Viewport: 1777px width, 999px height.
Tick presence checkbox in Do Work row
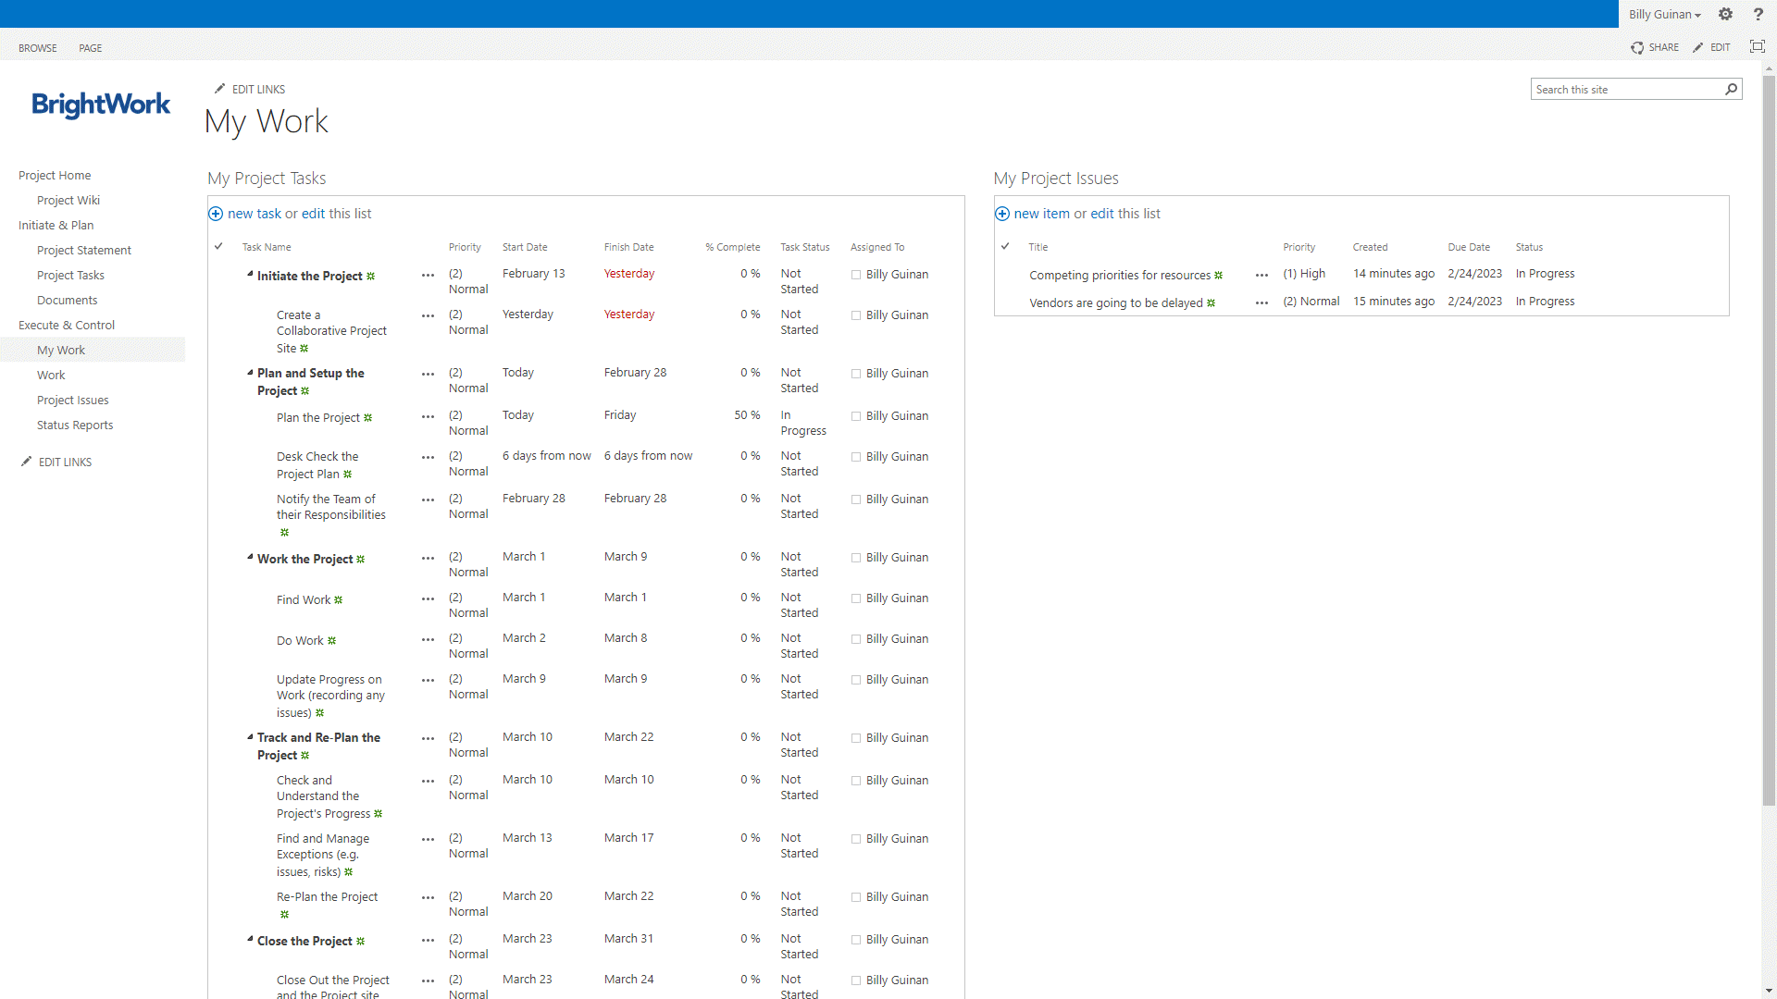(856, 639)
